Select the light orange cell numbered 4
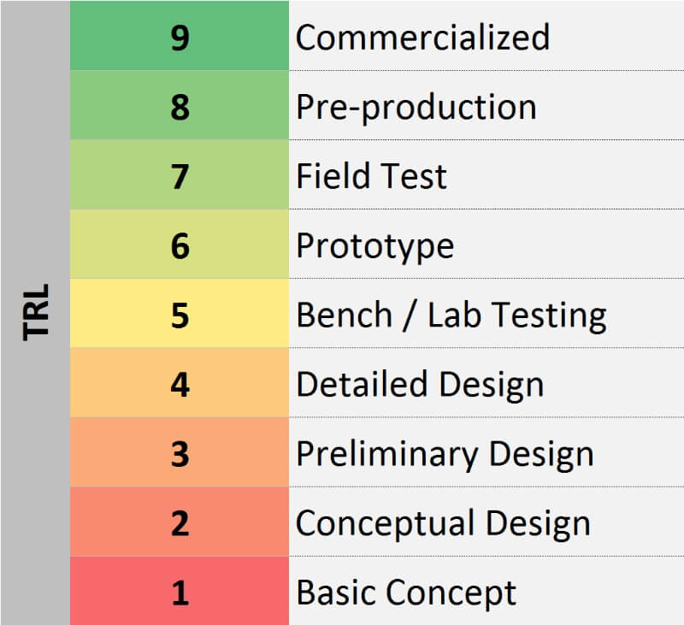The width and height of the screenshot is (684, 625). click(x=180, y=382)
